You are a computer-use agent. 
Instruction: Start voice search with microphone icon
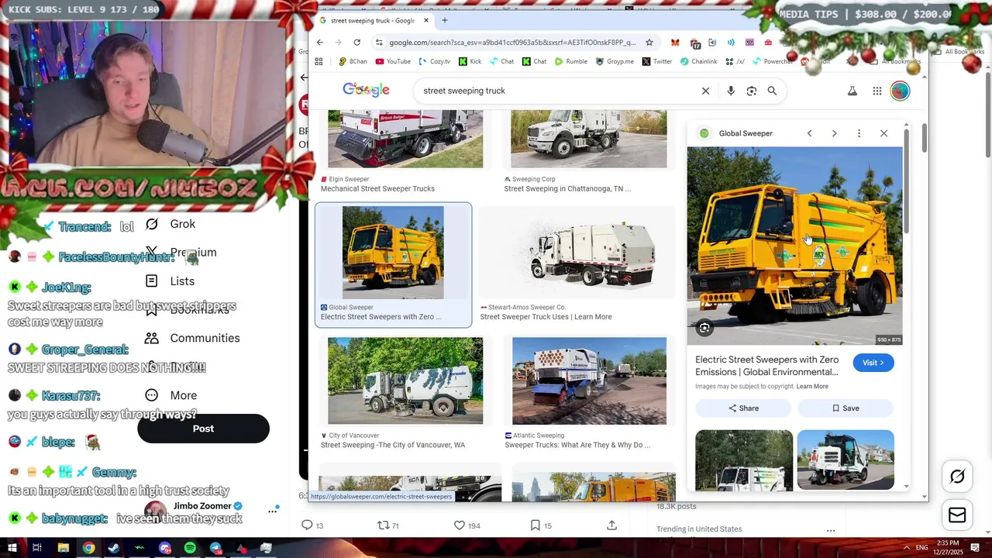(731, 91)
